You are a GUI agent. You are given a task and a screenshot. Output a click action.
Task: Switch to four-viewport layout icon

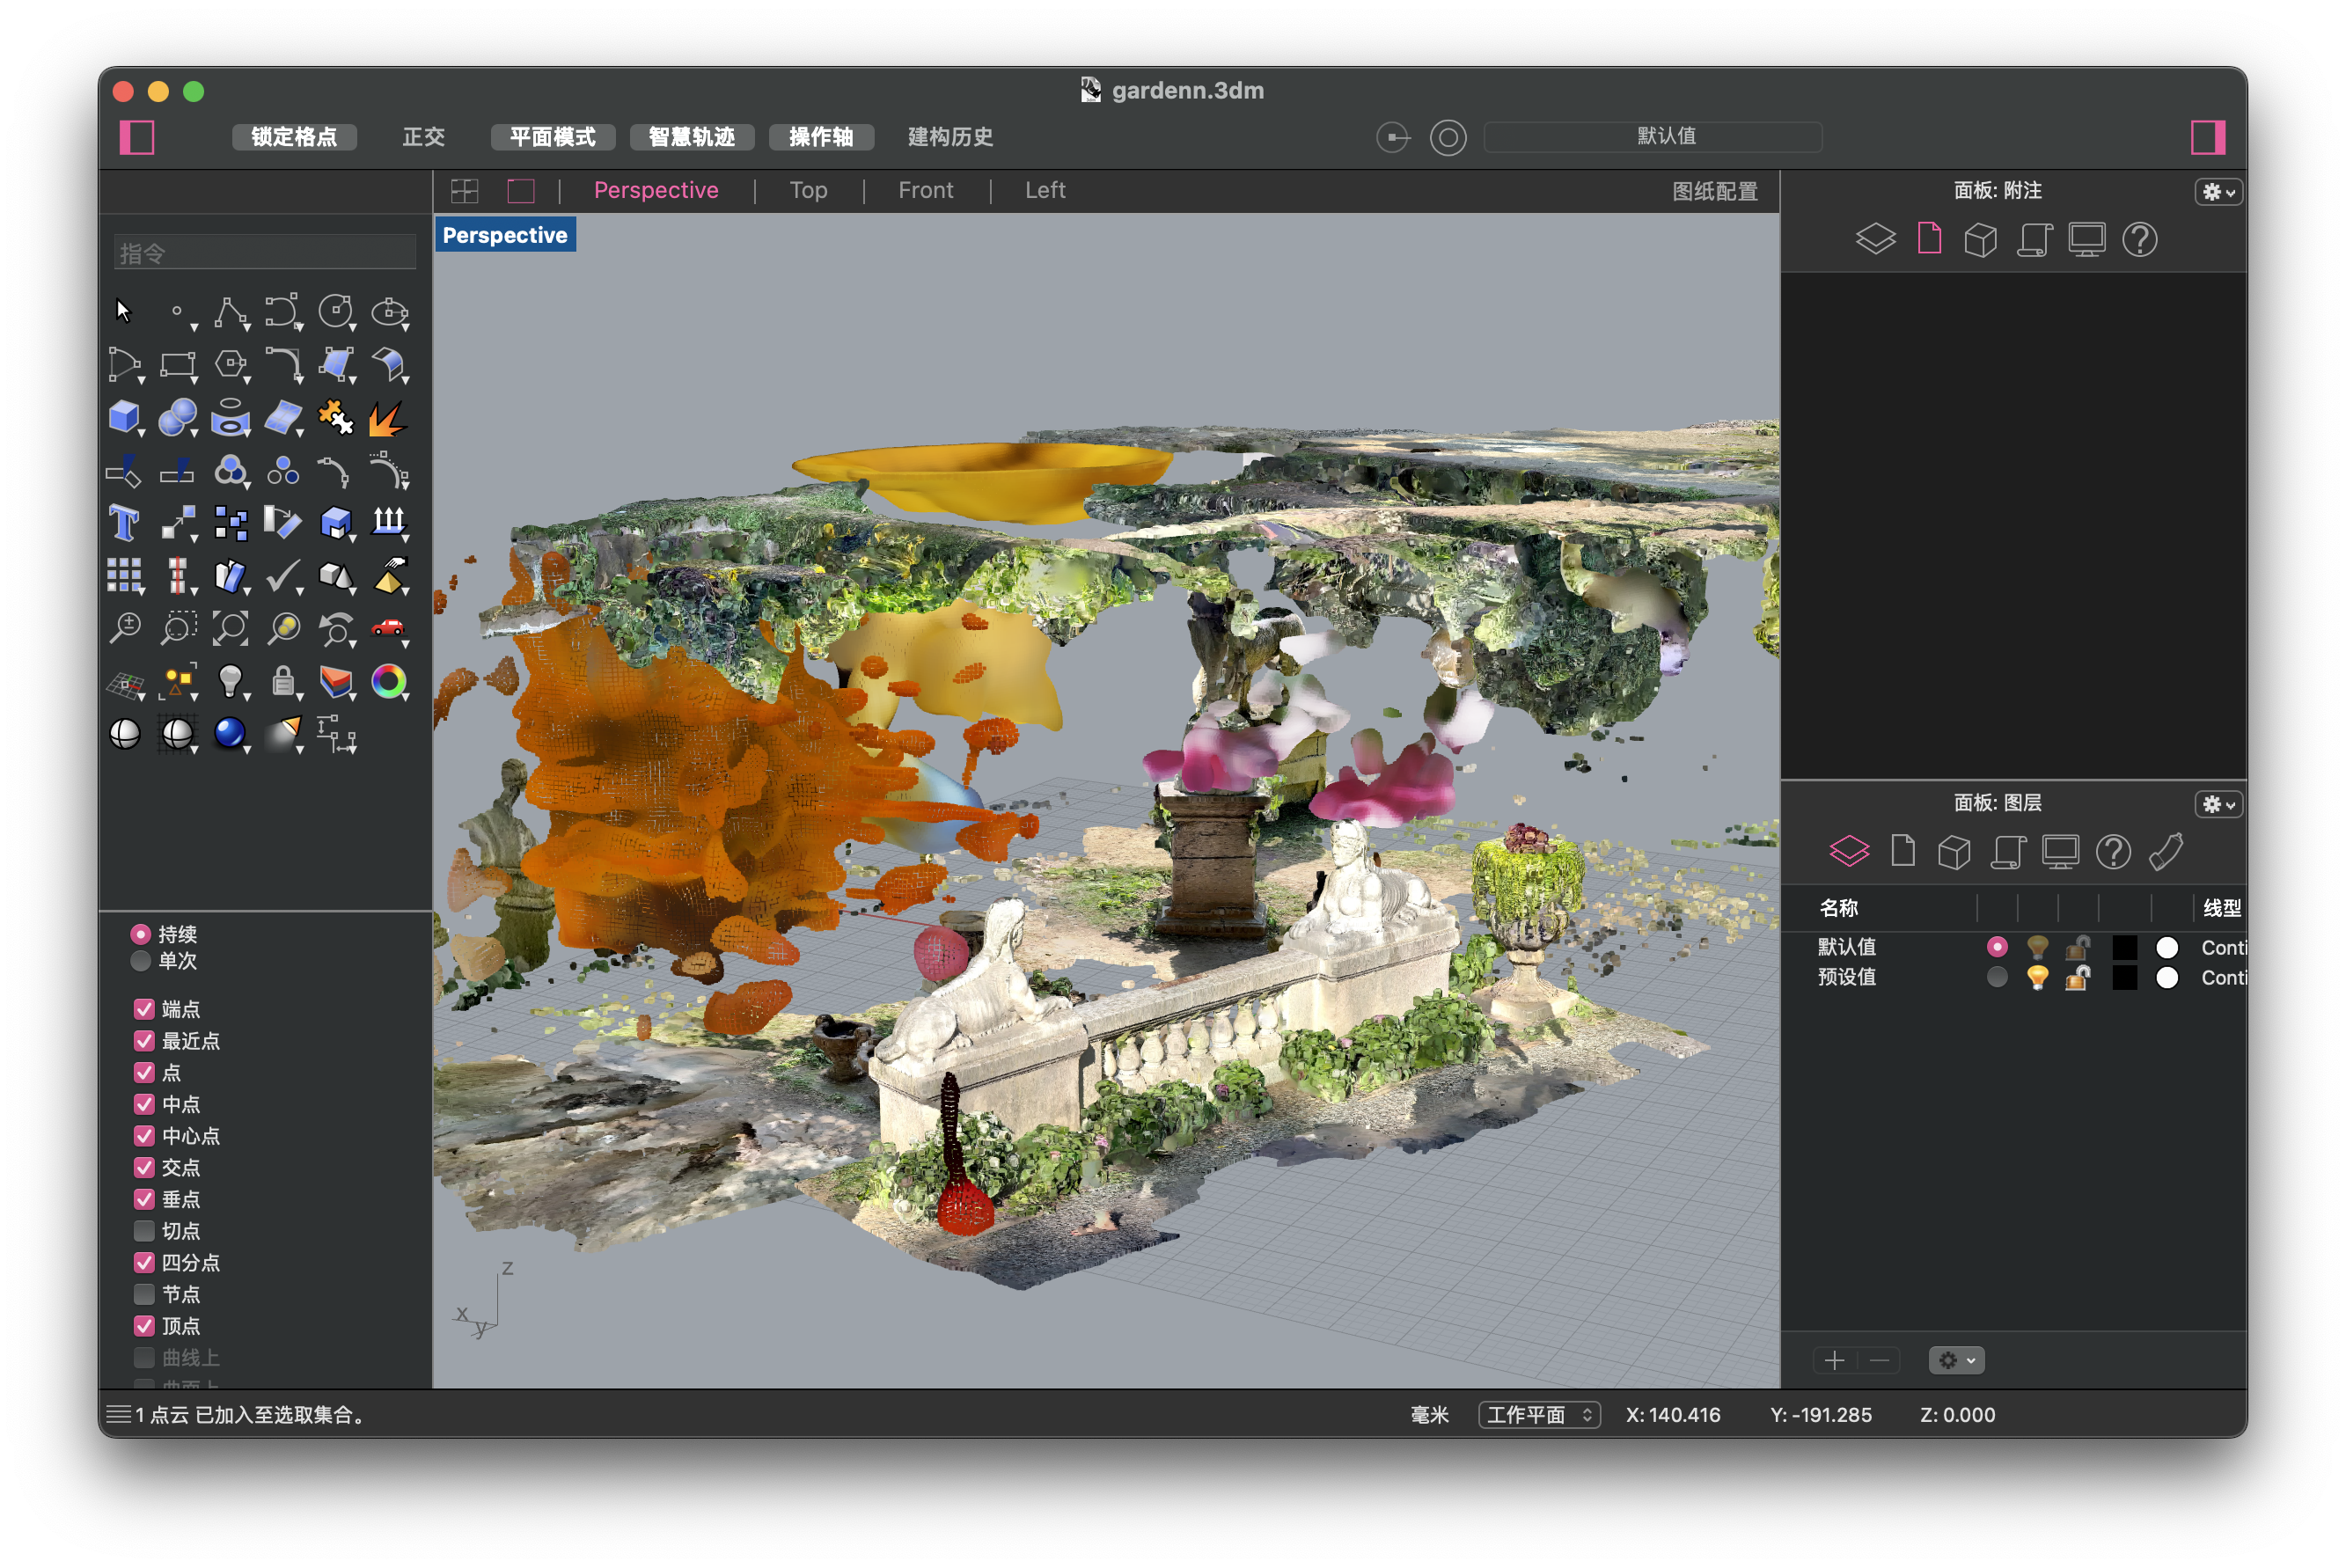click(x=465, y=190)
